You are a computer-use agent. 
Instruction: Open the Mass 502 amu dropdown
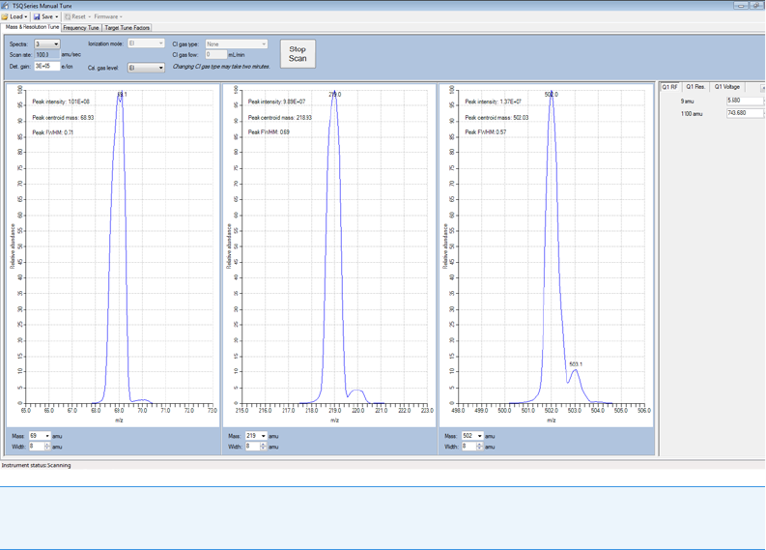click(x=479, y=436)
